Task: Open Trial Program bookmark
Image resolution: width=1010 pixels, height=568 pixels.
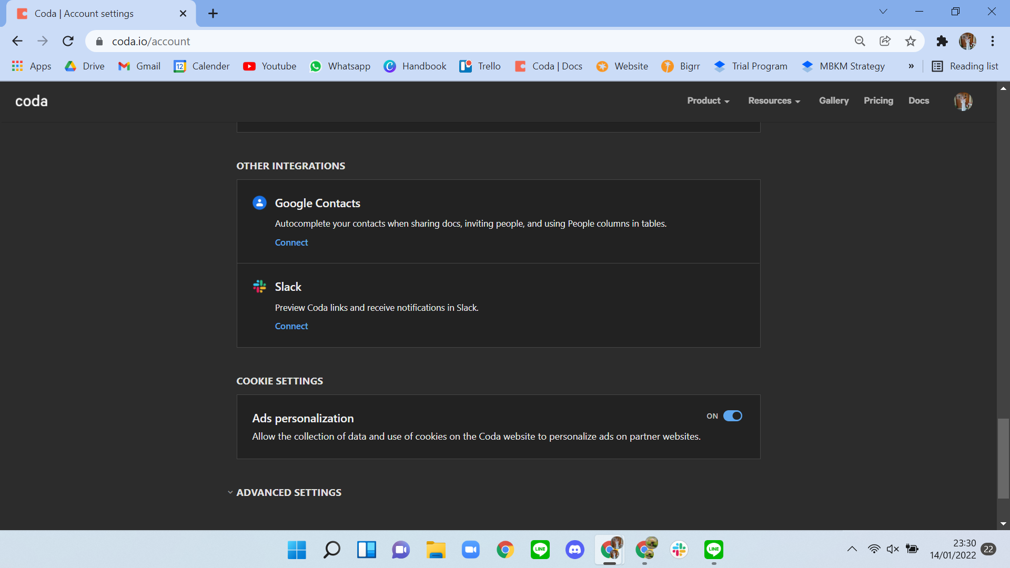Action: click(x=751, y=66)
